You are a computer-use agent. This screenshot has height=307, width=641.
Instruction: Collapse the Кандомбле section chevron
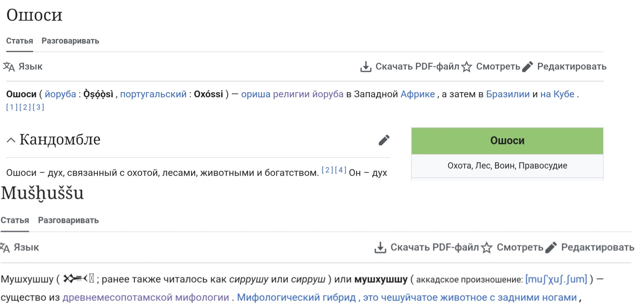[11, 140]
